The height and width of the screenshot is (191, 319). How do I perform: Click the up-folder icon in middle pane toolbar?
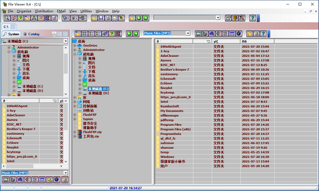click(x=112, y=33)
